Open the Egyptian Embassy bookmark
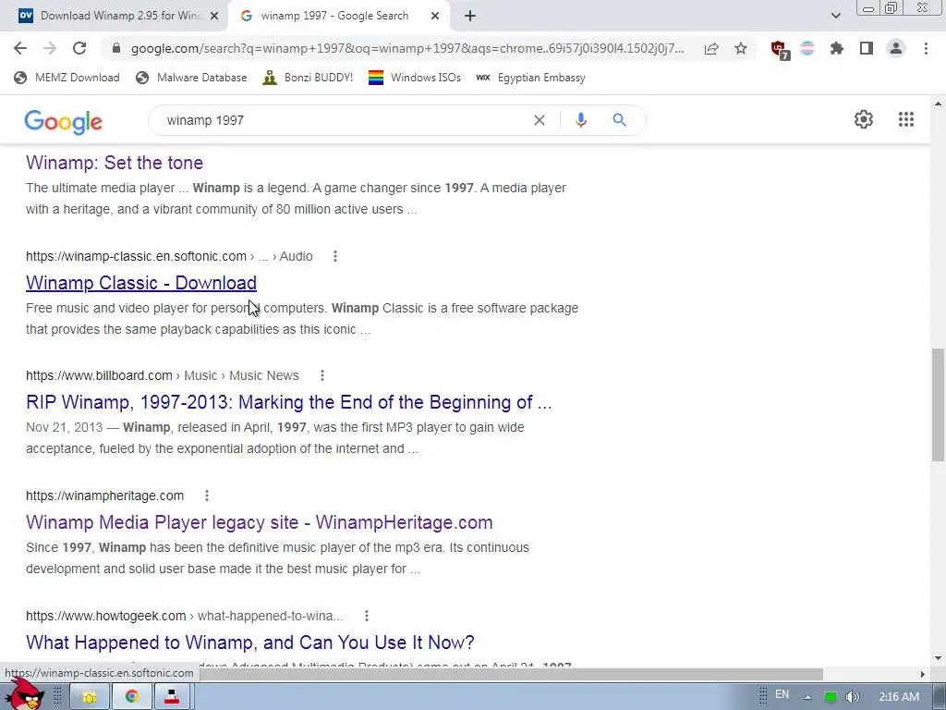This screenshot has width=946, height=710. (530, 78)
